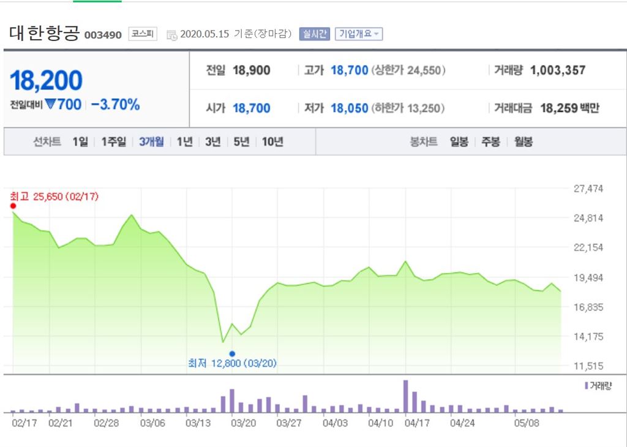Viewport: 627px width, 447px height.
Task: Select the 5년 line chart tab
Action: tap(241, 141)
